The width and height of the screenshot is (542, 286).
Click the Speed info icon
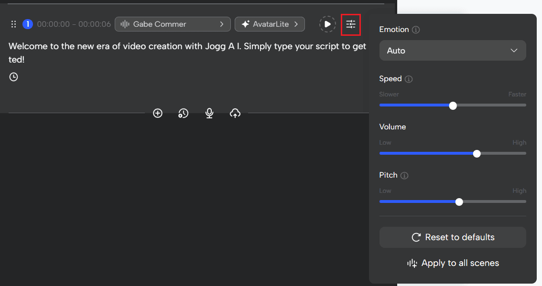point(409,79)
